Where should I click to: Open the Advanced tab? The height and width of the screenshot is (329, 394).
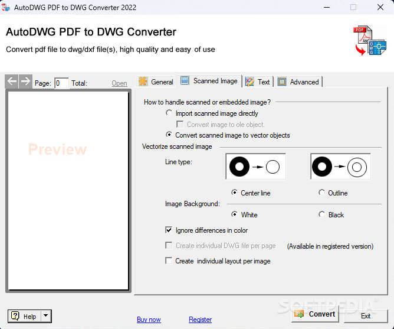[x=298, y=82]
